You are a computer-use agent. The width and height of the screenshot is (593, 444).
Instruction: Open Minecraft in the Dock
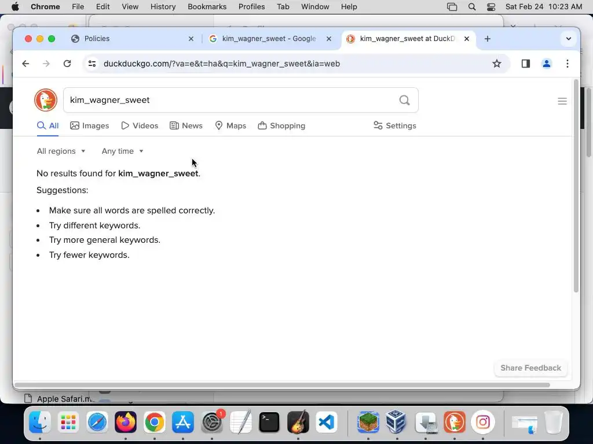(x=368, y=421)
